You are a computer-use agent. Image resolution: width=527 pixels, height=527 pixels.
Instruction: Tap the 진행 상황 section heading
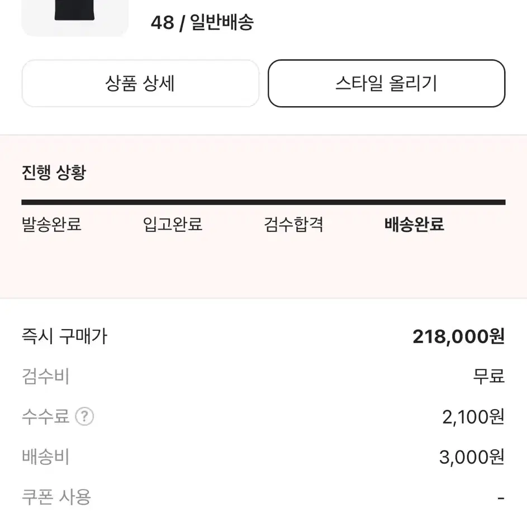54,173
